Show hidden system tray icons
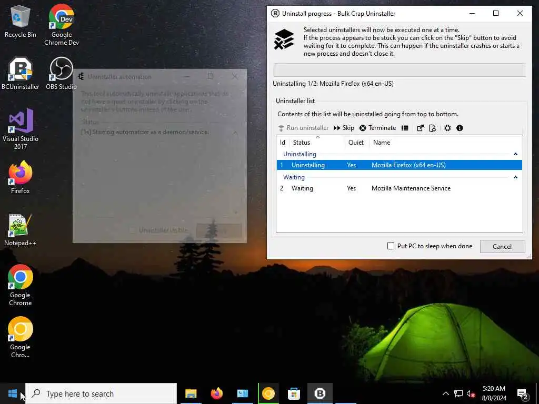The width and height of the screenshot is (539, 404). (x=445, y=393)
